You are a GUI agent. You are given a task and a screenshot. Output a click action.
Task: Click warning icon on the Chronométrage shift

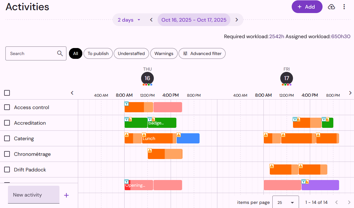point(150,150)
